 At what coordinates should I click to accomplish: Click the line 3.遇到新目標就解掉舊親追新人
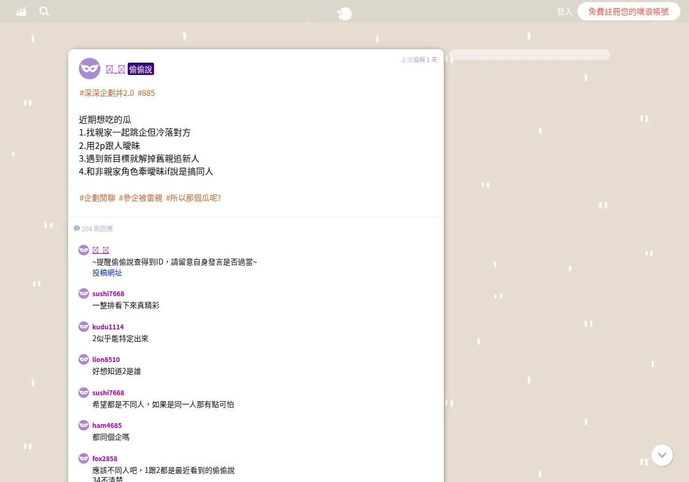(x=139, y=159)
